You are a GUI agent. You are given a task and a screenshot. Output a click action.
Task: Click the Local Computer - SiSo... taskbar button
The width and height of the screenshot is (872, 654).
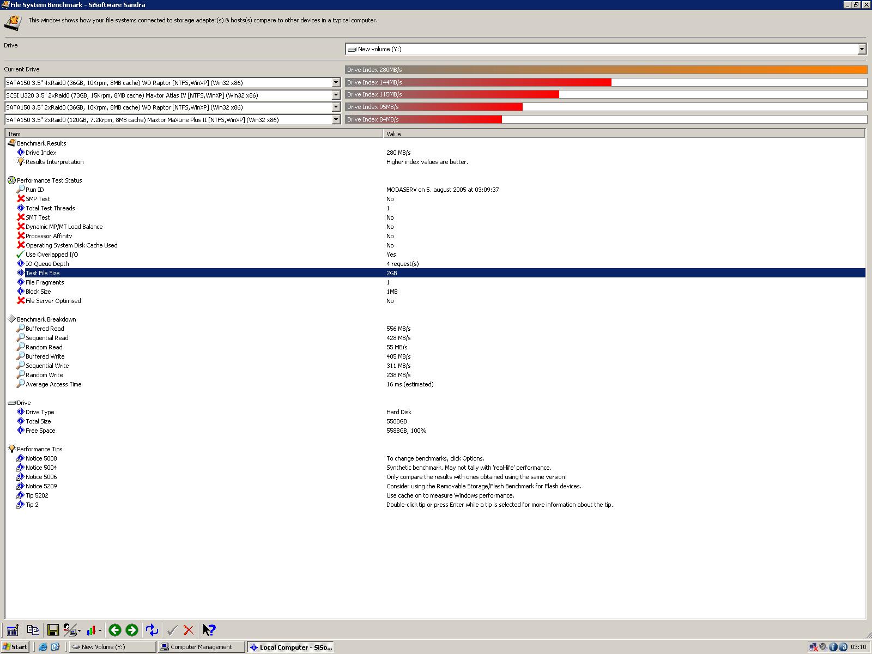pyautogui.click(x=290, y=647)
